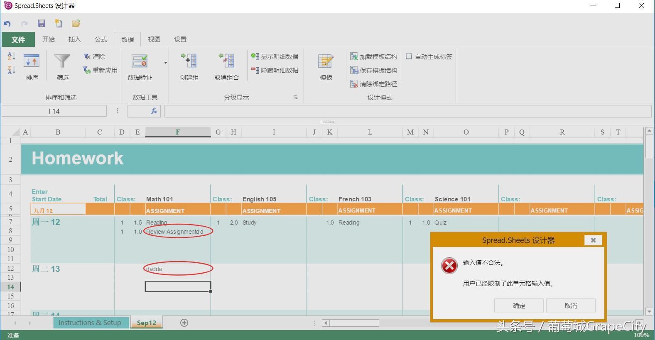This screenshot has width=655, height=340.
Task: Clear binding path with 清除绑定路径
Action: tap(374, 84)
